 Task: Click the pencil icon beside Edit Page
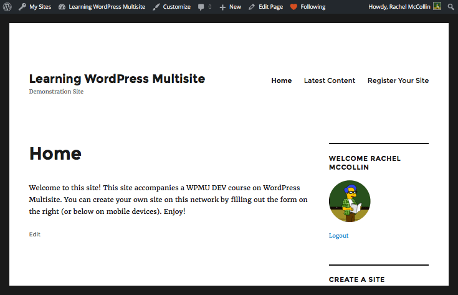pyautogui.click(x=252, y=7)
